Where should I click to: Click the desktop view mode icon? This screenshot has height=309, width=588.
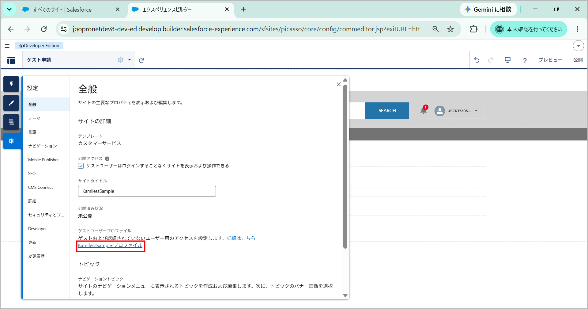click(508, 60)
